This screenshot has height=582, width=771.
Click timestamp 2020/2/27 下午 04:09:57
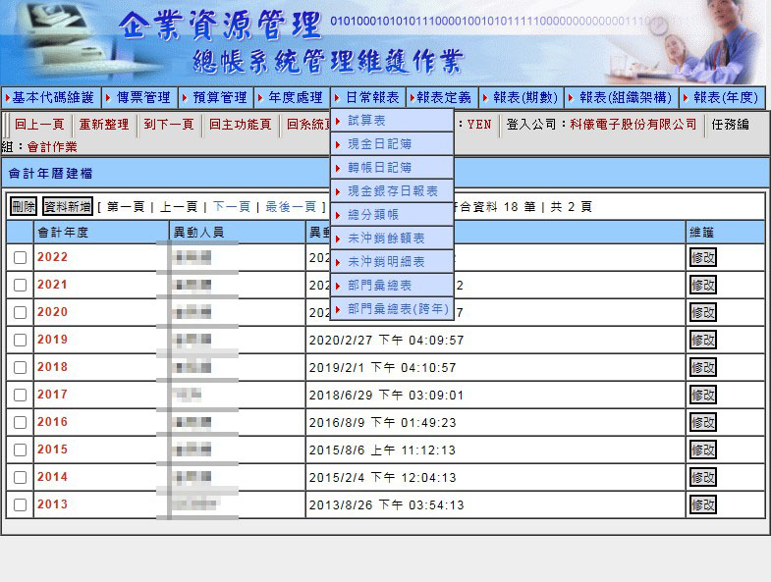387,341
